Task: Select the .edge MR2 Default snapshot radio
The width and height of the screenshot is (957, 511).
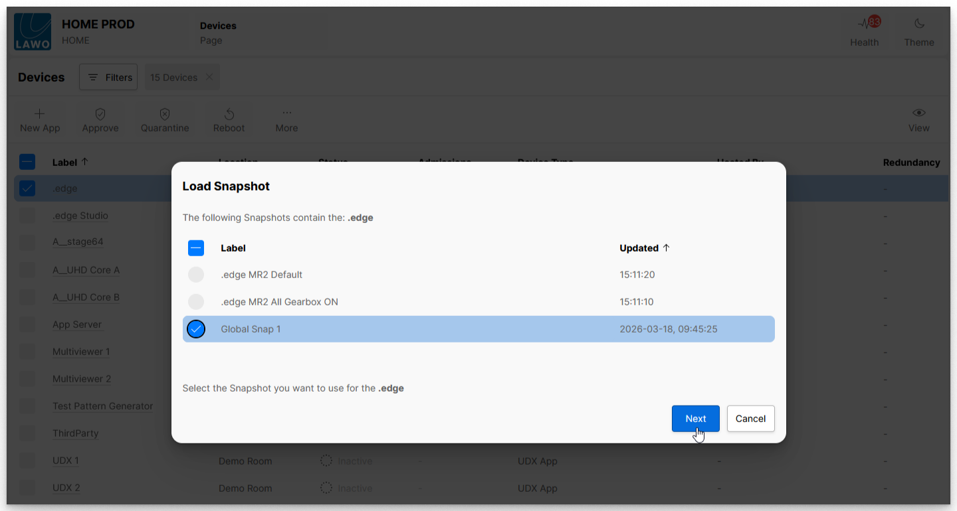Action: [x=196, y=275]
